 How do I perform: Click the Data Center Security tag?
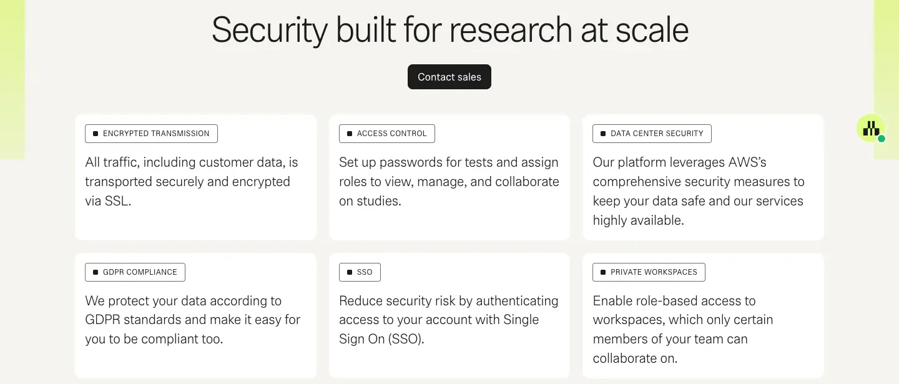(652, 134)
